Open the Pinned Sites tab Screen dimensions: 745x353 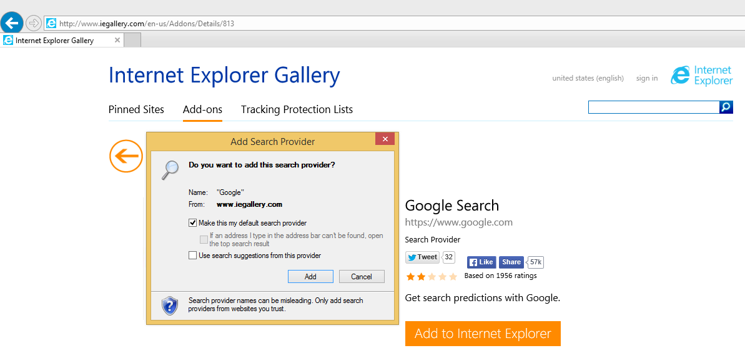coord(136,109)
